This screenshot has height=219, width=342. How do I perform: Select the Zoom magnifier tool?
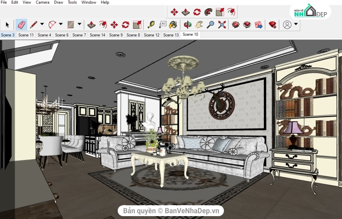pyautogui.click(x=210, y=24)
